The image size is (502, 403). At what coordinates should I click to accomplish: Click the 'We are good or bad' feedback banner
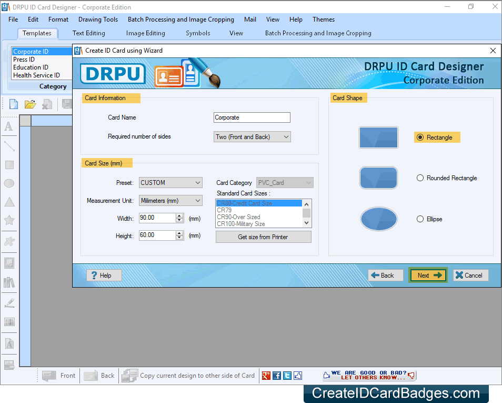(369, 375)
